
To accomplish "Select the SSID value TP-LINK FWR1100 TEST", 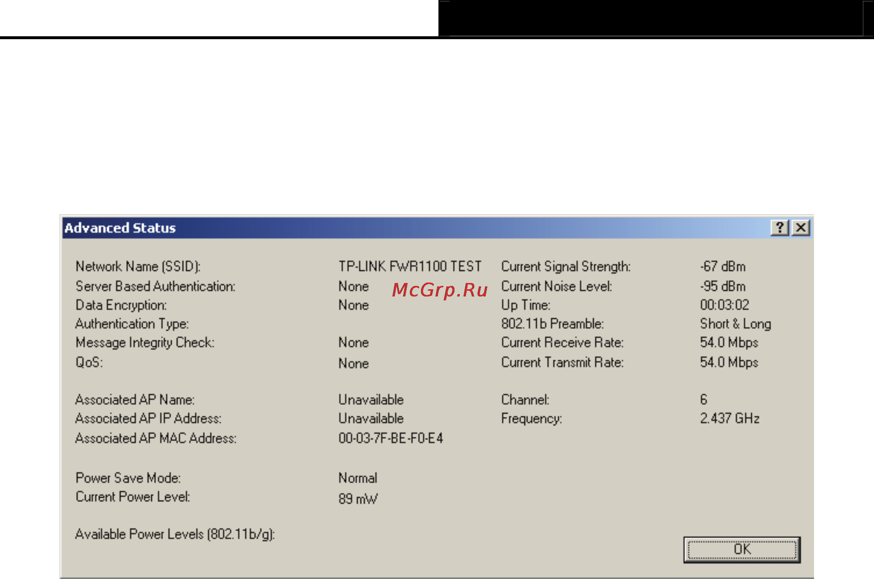I will pos(410,267).
